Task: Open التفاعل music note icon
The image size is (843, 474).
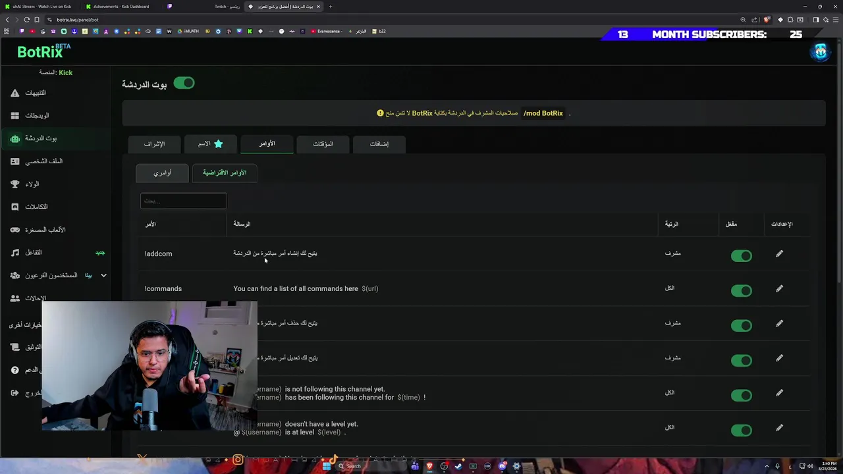Action: pos(15,253)
